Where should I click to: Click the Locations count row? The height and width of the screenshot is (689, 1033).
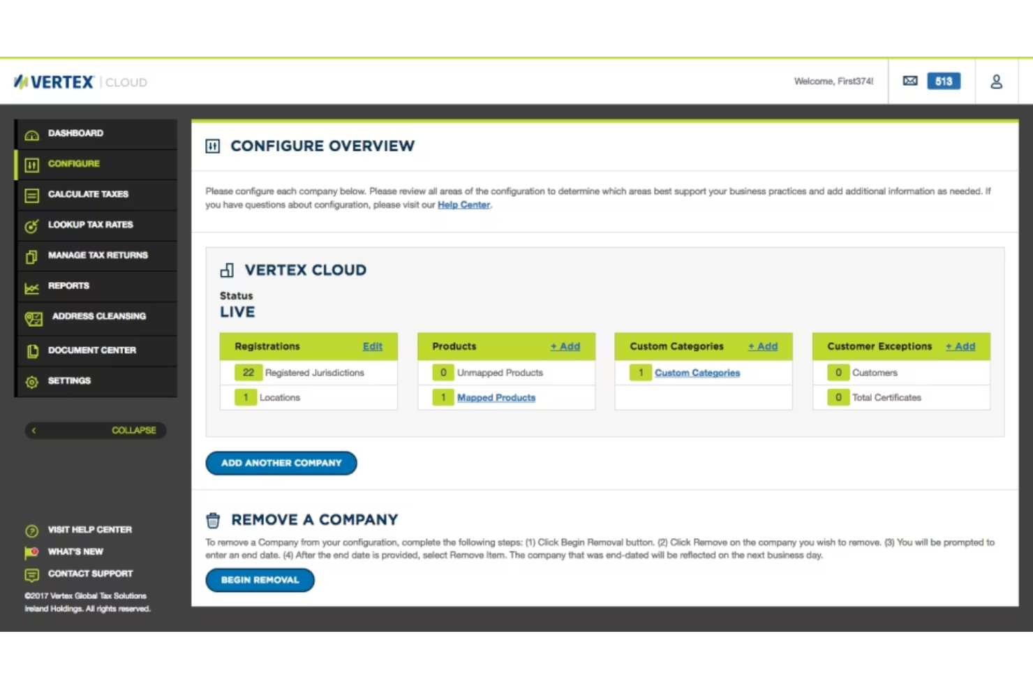click(x=309, y=398)
